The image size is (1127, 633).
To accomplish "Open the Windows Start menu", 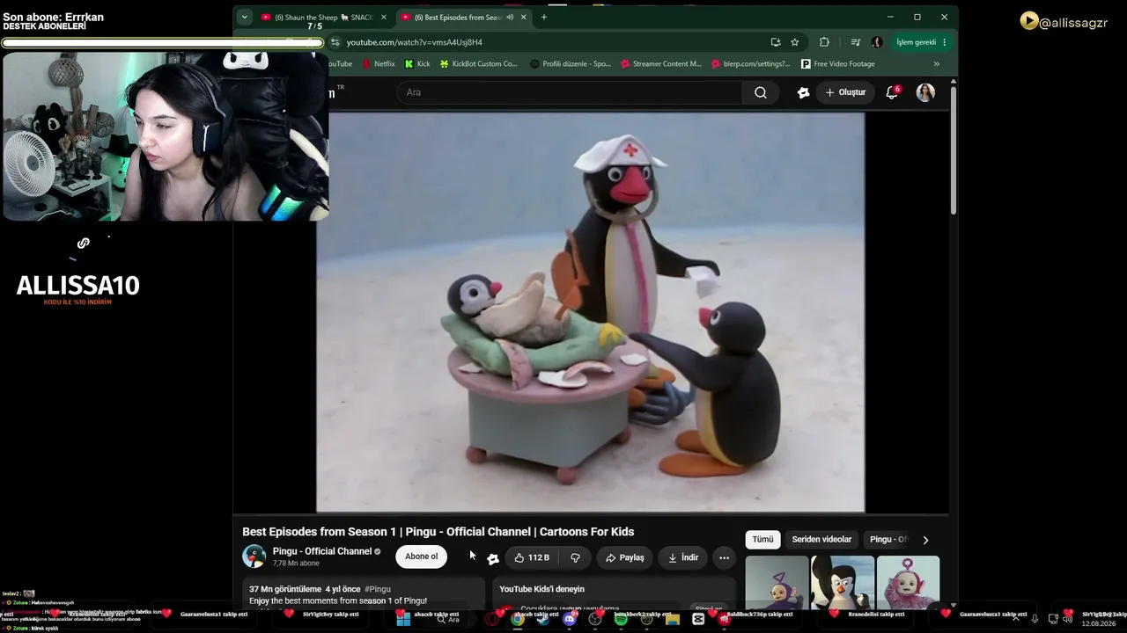I will pos(403,619).
